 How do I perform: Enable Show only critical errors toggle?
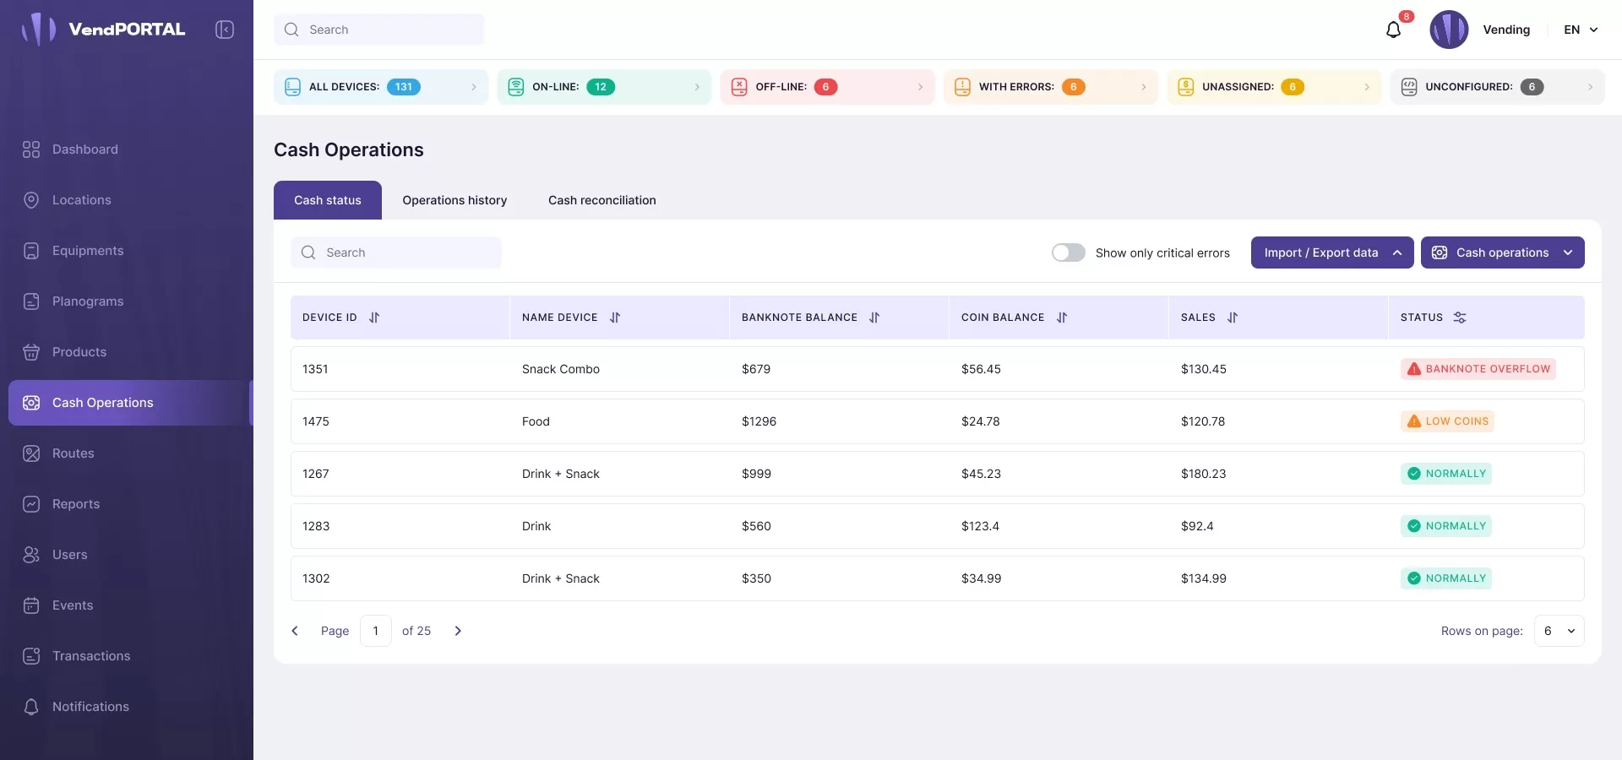[x=1068, y=252]
